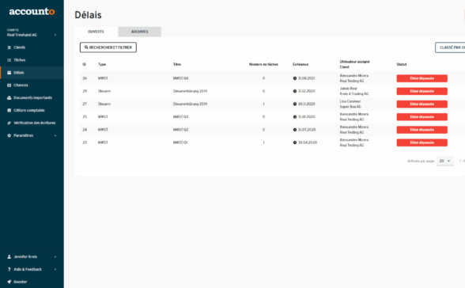Expand the Jennifer Kreis user menu
Screen dimensions: 465x288
(x=32, y=257)
